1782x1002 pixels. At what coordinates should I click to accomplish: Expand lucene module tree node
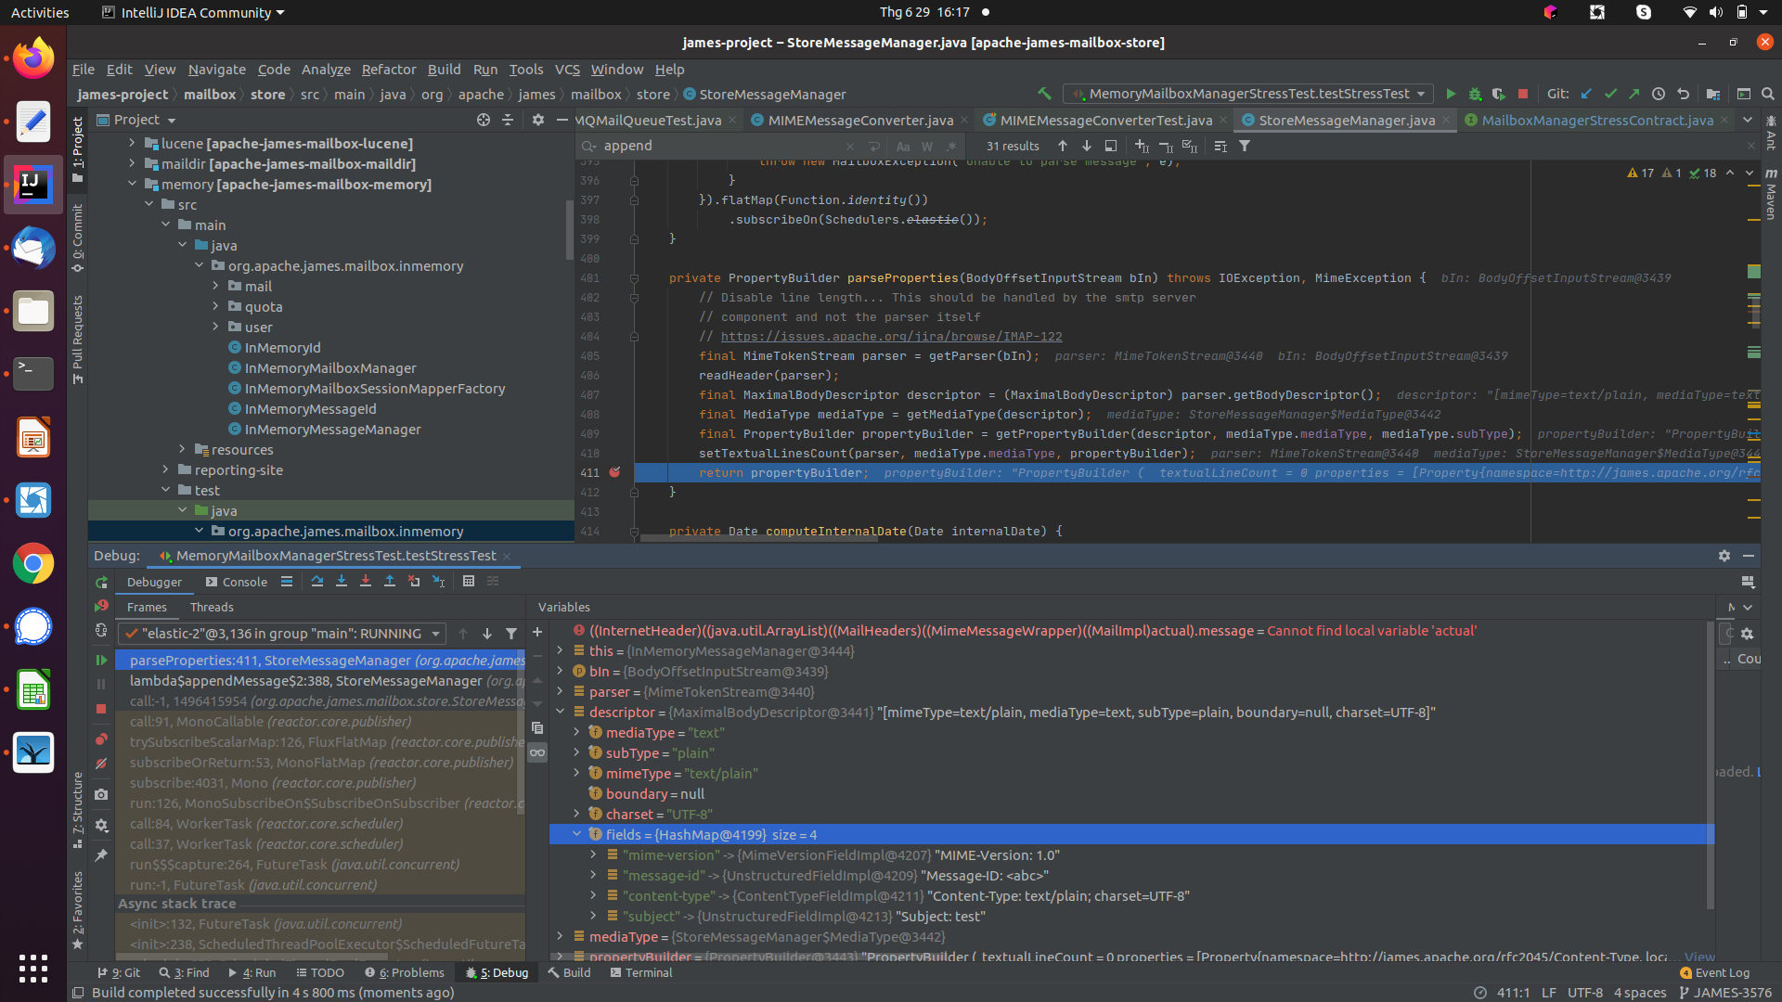(132, 143)
